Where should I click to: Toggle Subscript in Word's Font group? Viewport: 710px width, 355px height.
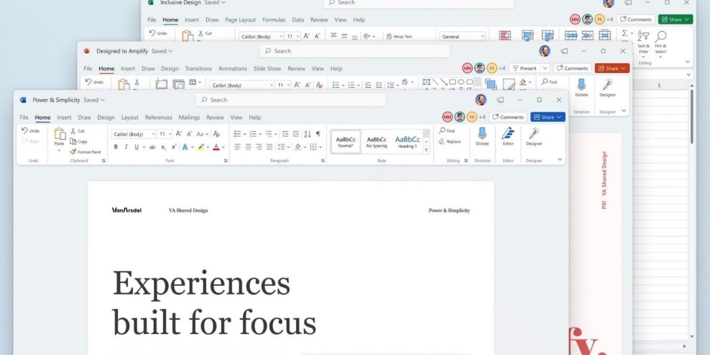(x=164, y=147)
